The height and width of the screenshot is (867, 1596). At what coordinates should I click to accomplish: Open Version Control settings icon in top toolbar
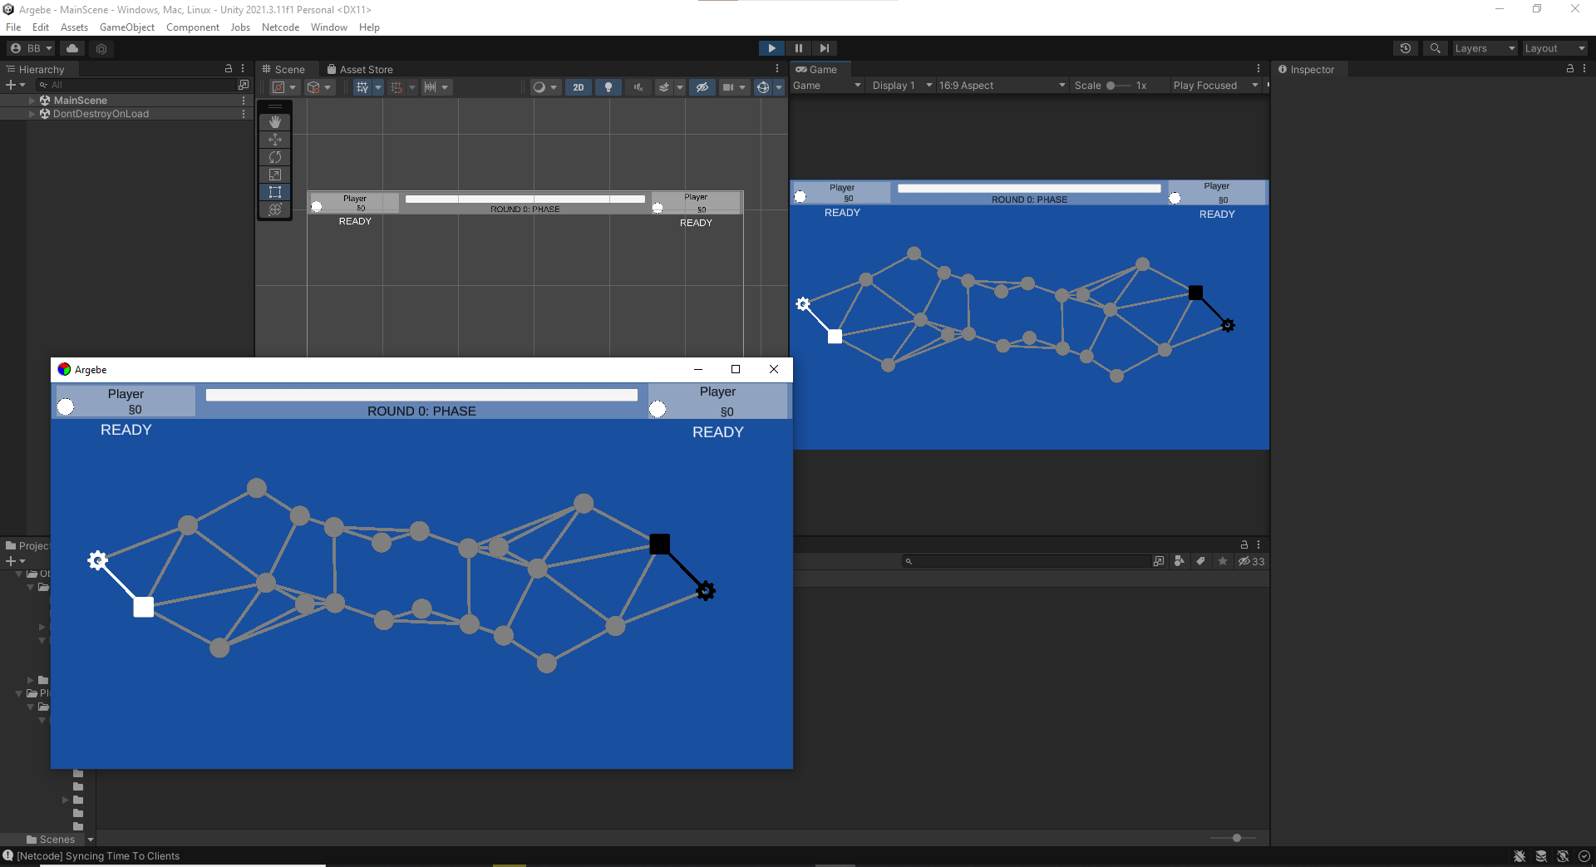tap(101, 48)
